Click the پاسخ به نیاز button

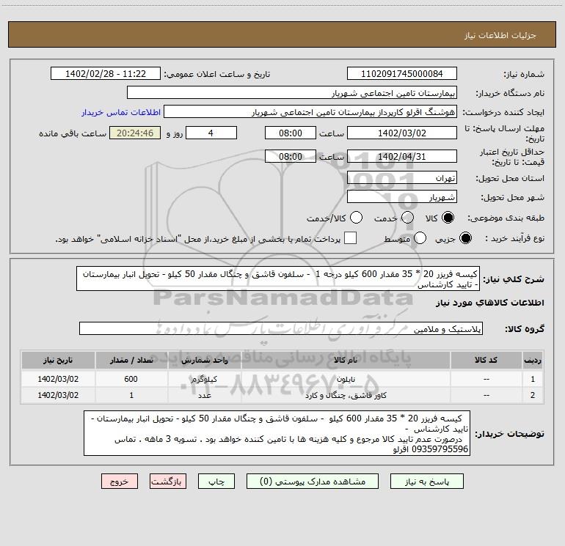[x=427, y=482]
